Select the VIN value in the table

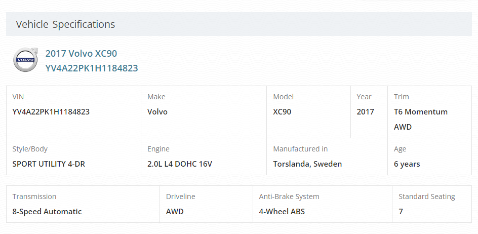coord(51,111)
